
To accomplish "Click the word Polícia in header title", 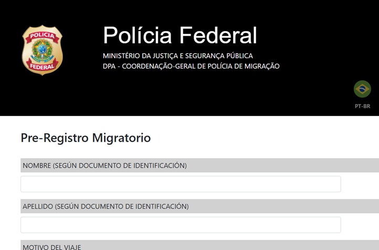I will [138, 35].
